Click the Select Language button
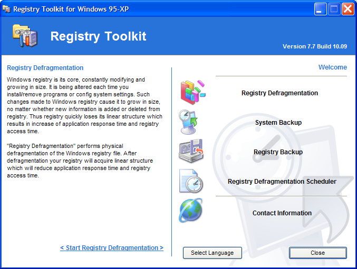This screenshot has width=357, height=269. [x=213, y=253]
